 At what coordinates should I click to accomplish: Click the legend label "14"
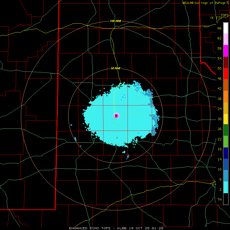(220, 159)
